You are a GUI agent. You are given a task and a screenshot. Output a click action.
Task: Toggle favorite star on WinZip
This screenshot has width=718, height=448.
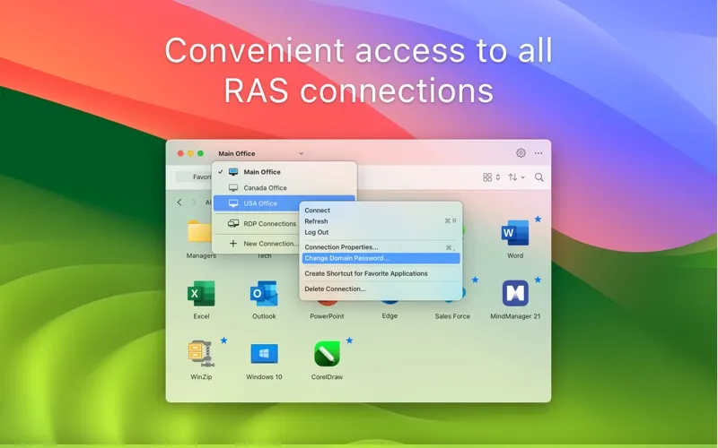pyautogui.click(x=223, y=340)
